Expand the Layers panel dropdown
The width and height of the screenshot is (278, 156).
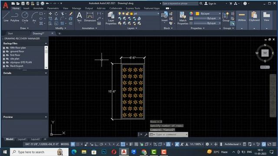(x=132, y=28)
